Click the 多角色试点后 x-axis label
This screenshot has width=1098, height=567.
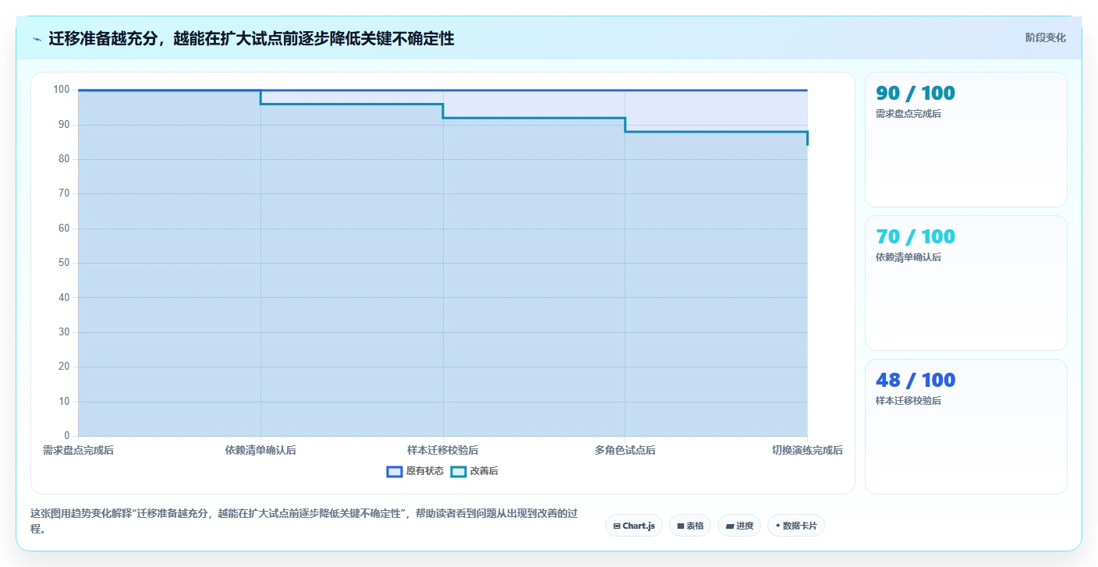[x=625, y=450]
